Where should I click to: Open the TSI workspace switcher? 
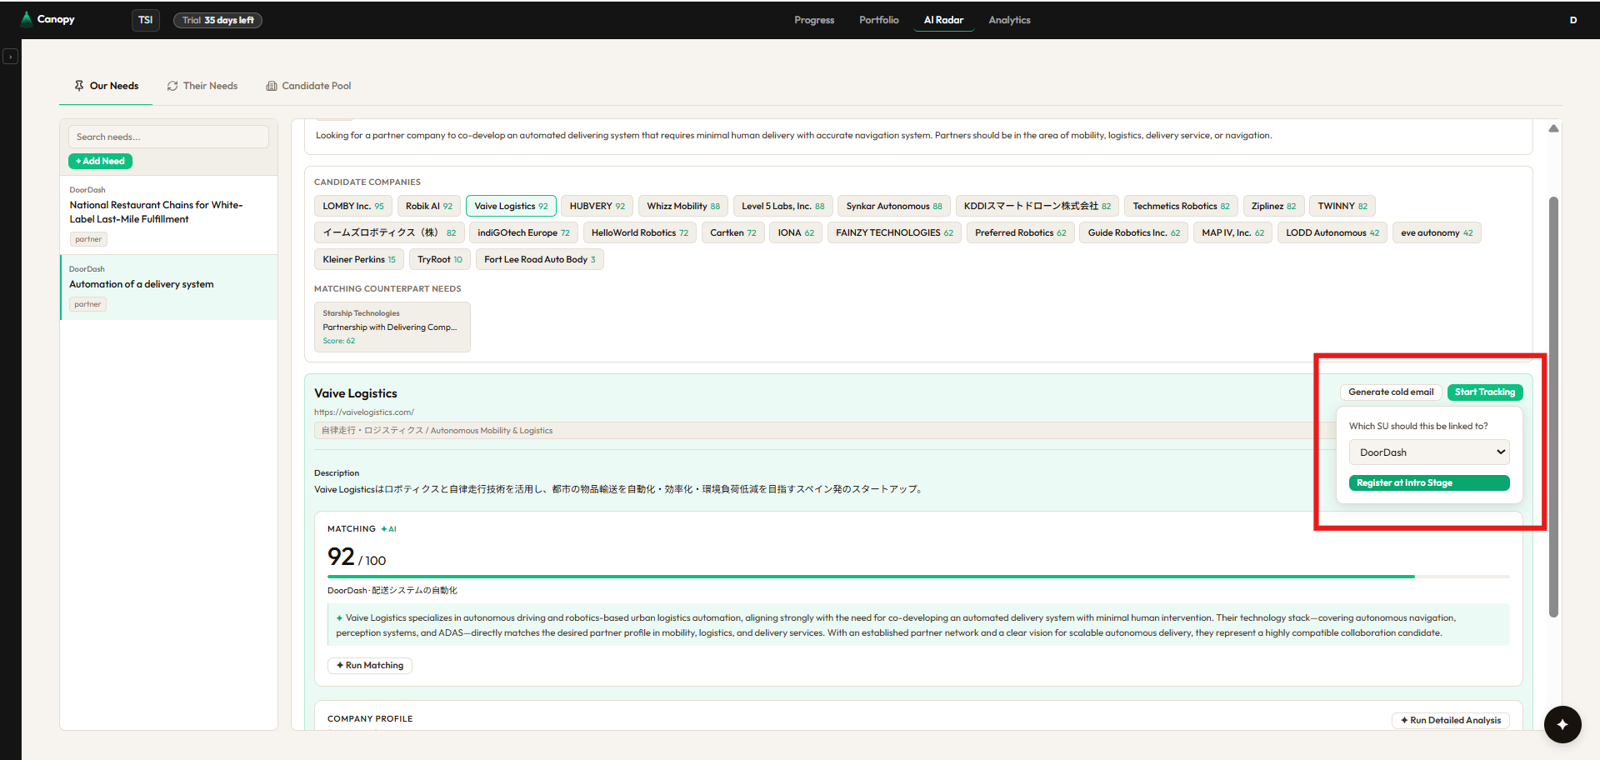146,20
